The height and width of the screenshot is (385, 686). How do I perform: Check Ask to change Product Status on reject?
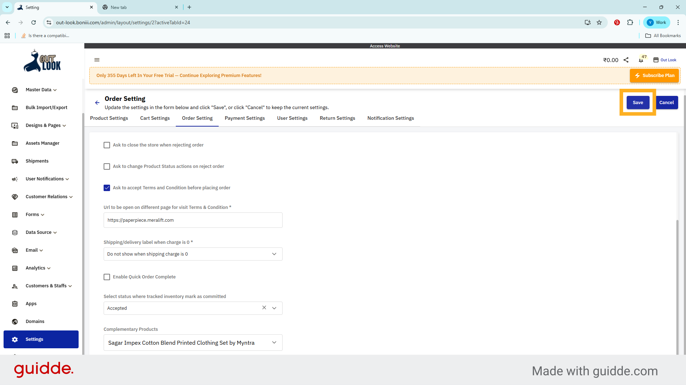click(107, 166)
